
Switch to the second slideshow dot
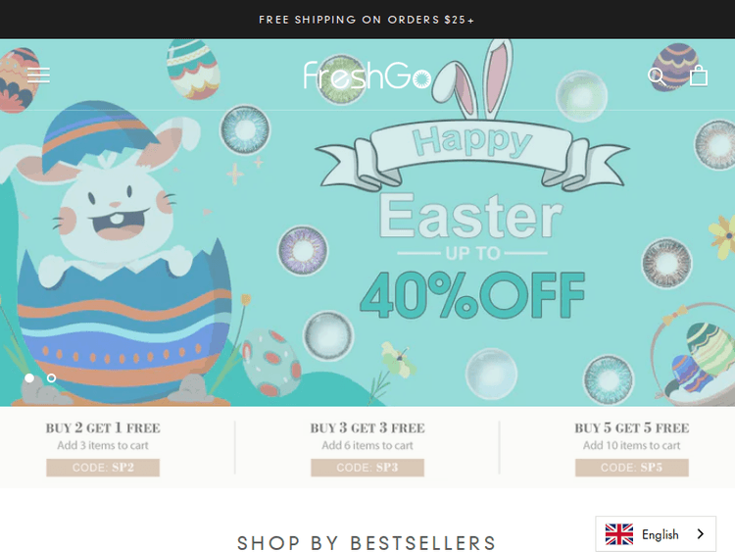point(52,378)
